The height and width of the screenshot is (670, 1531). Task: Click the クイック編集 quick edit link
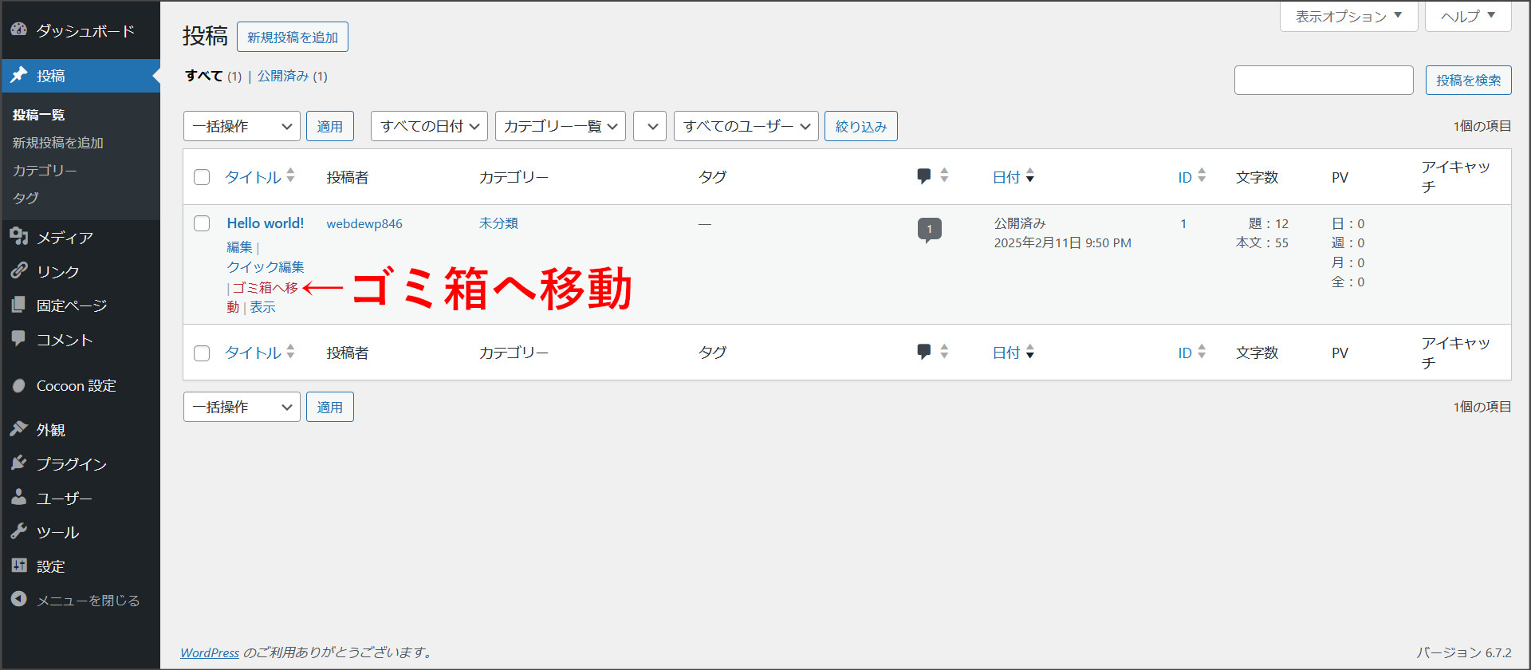[x=266, y=267]
